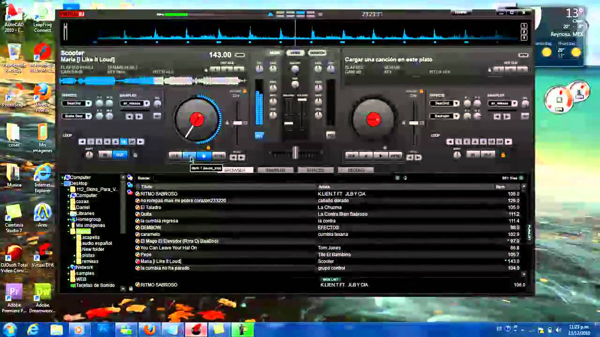This screenshot has width=600, height=337.
Task: Open the RECORD tab
Action: click(x=356, y=170)
